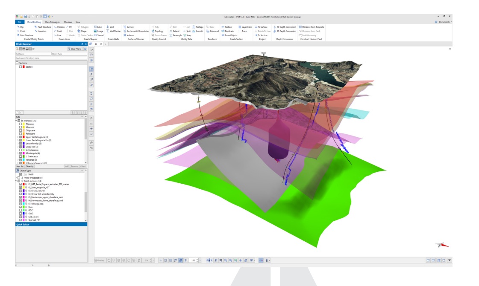Open the File menu

[20, 22]
